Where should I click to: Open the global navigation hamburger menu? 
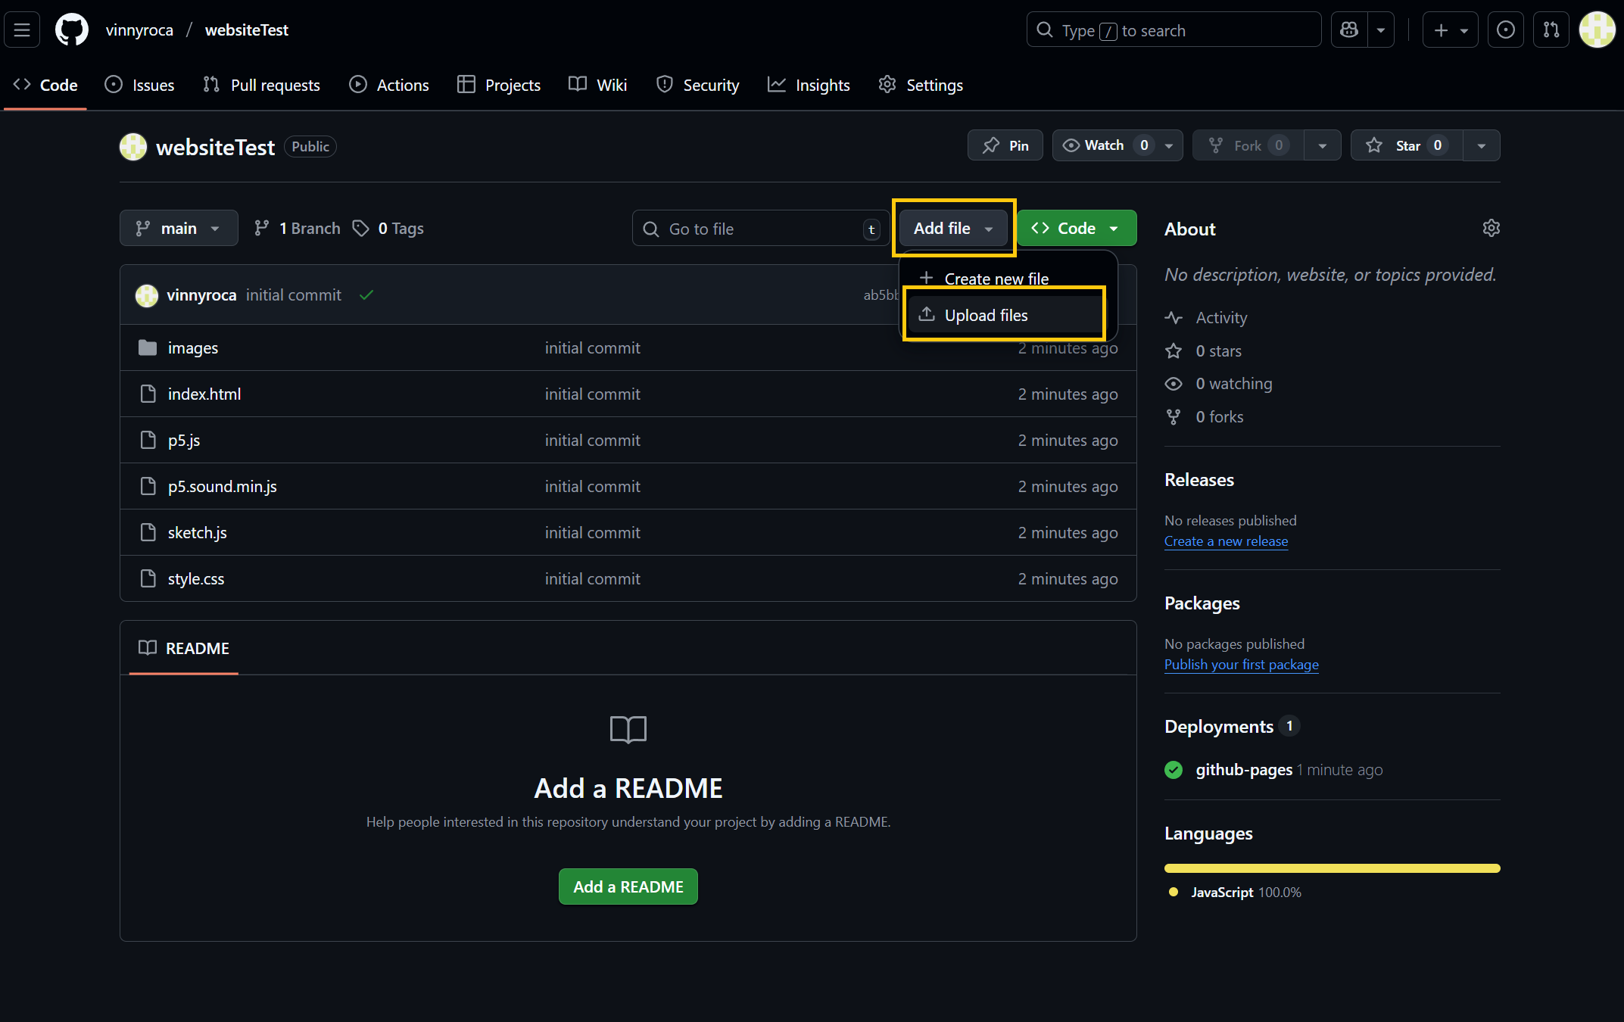22,30
